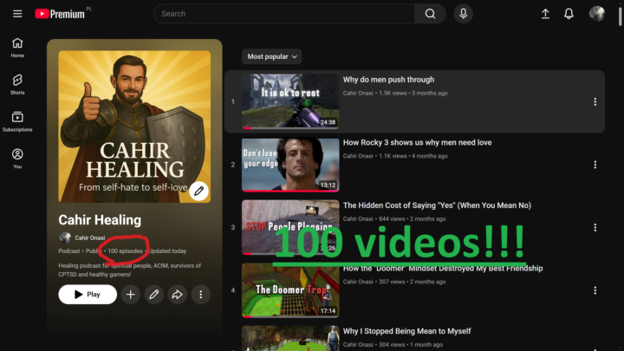Edit the podcast cover thumbnail pencil
Image resolution: width=624 pixels, height=351 pixels.
point(199,192)
